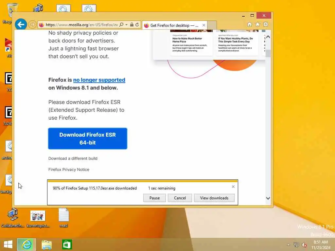Open the Tools gear menu
Viewport: 335px width, 251px height.
pyautogui.click(x=266, y=25)
